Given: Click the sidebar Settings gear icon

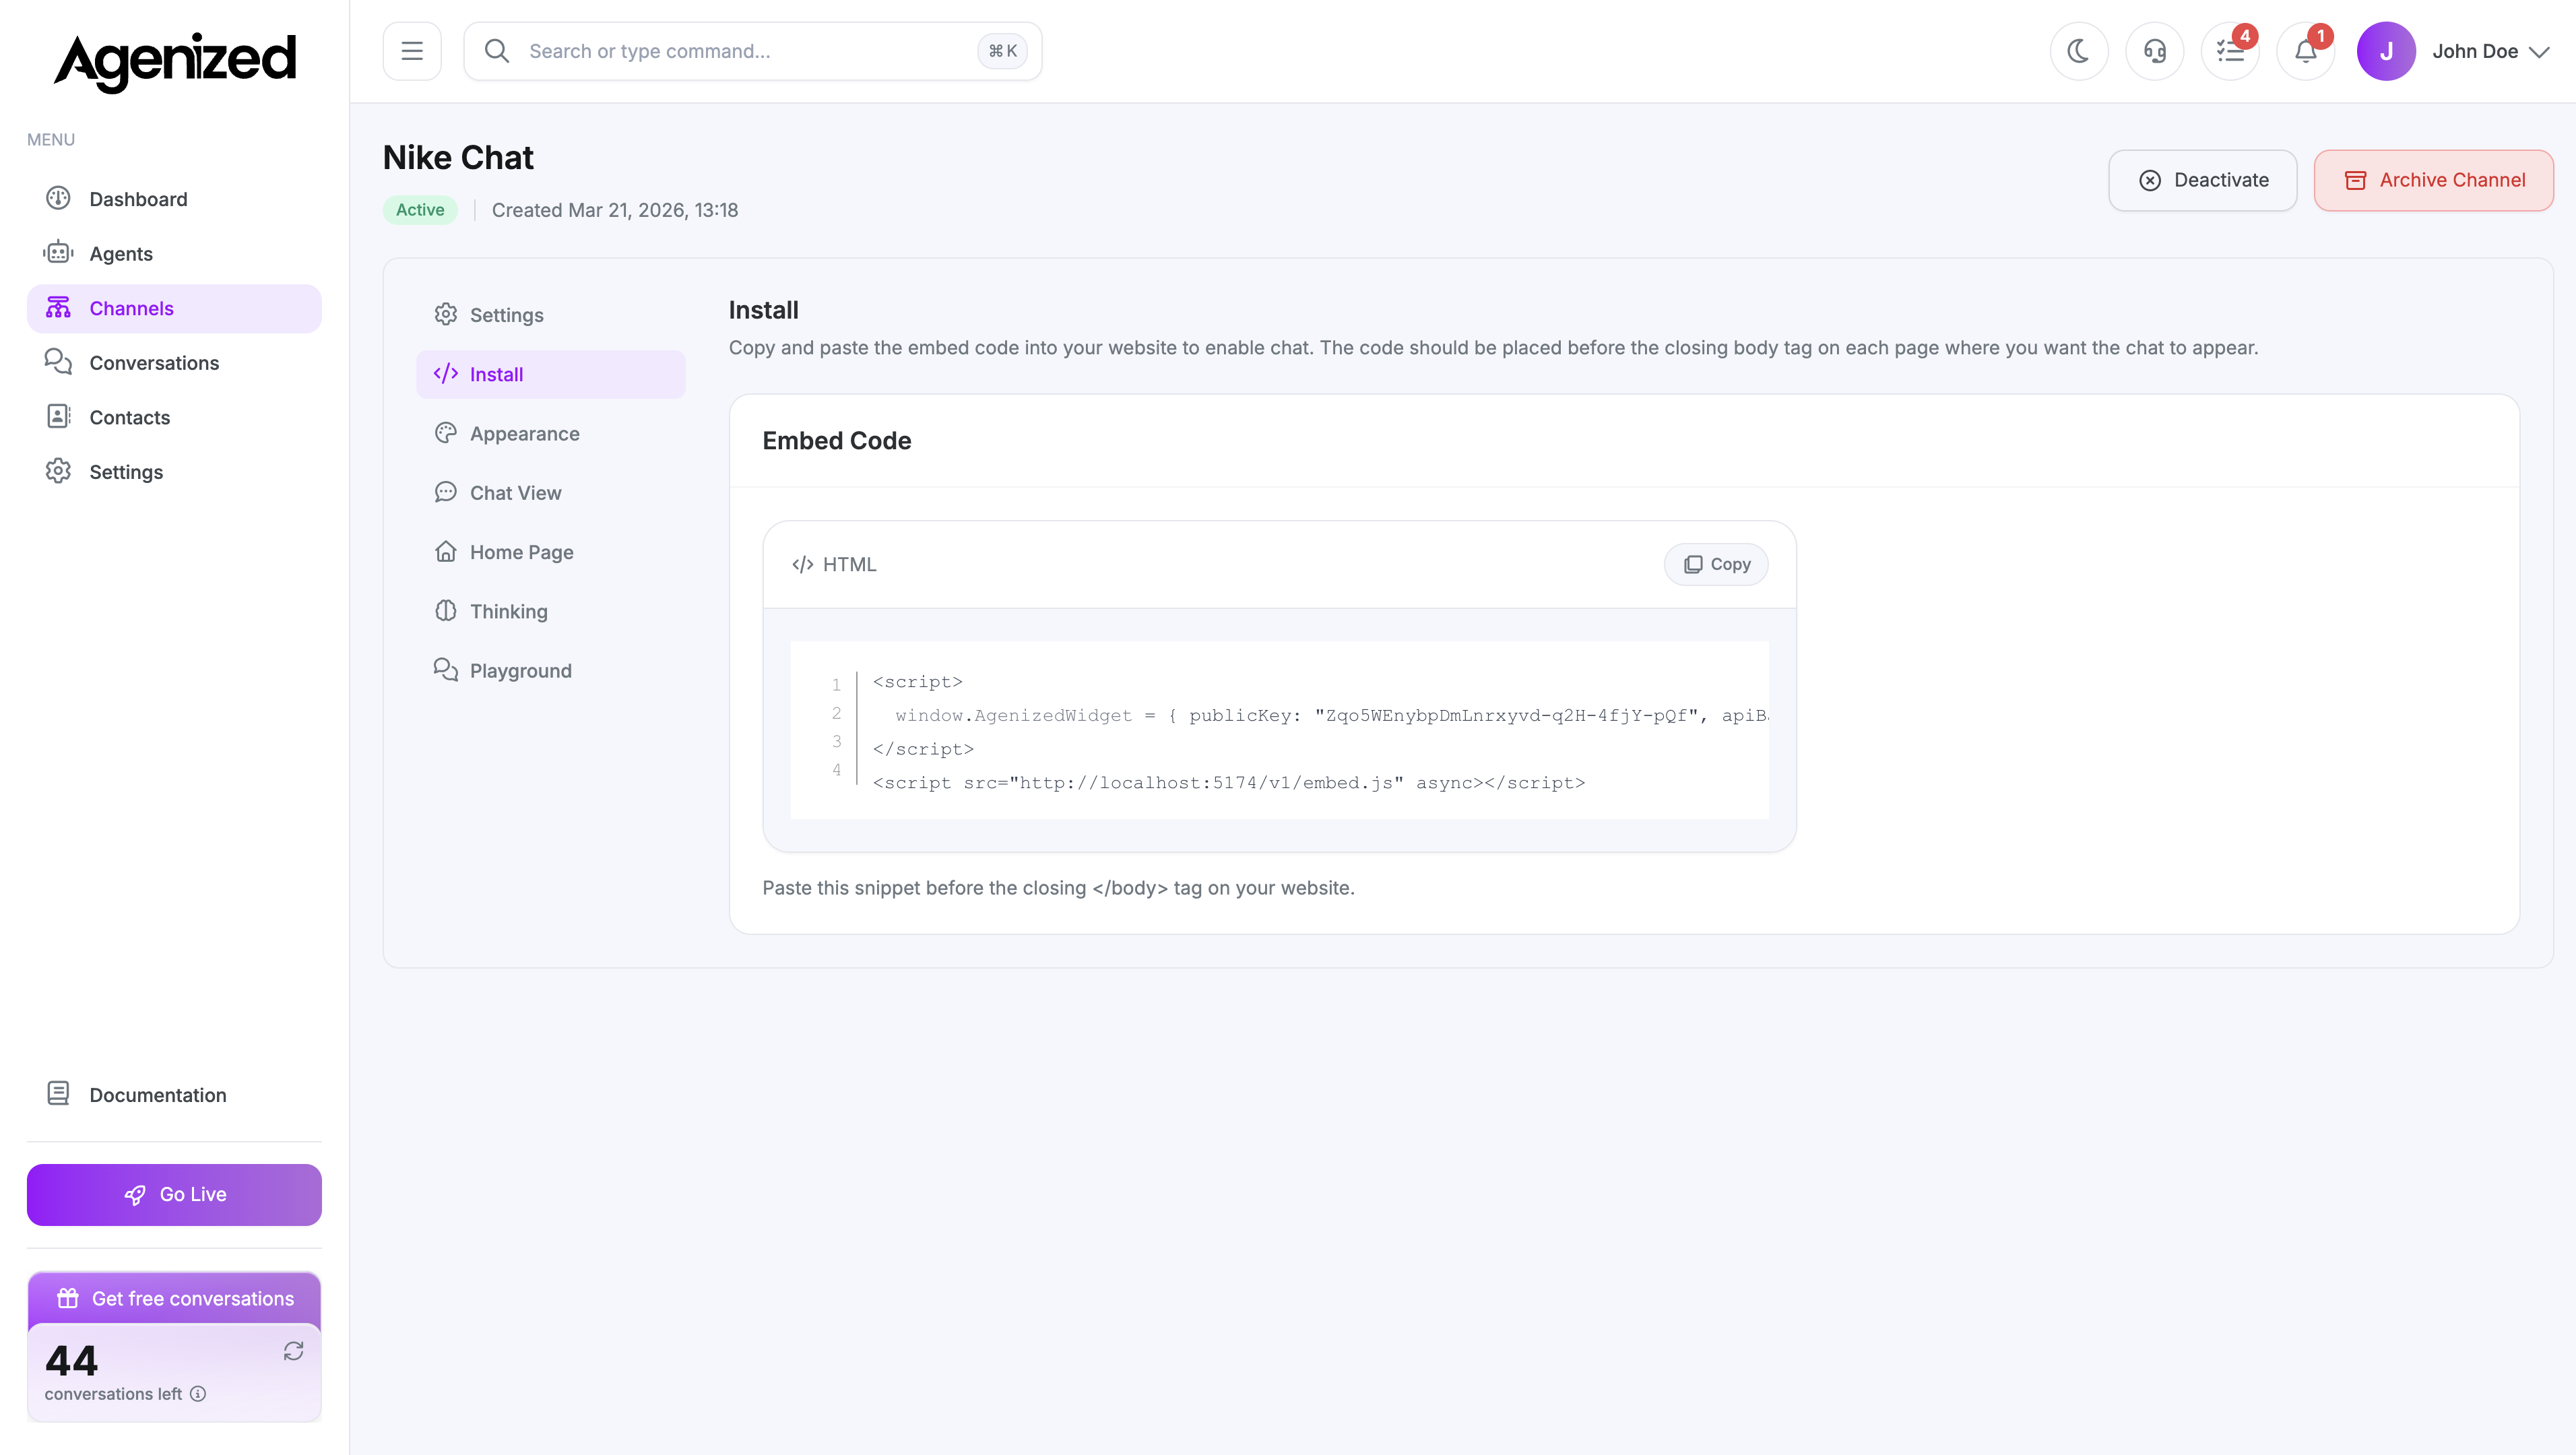Looking at the screenshot, I should [x=58, y=470].
